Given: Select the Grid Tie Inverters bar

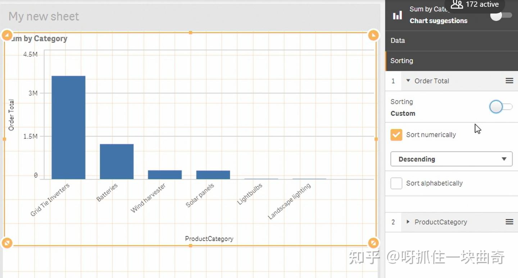Looking at the screenshot, I should tap(68, 128).
